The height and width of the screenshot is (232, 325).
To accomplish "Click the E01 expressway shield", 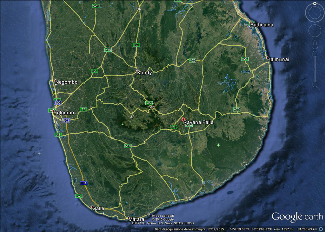I will coord(83,183).
